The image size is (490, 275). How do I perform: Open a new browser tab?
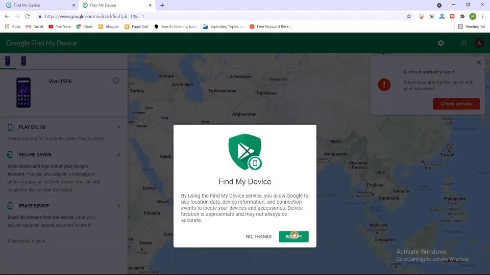point(162,5)
